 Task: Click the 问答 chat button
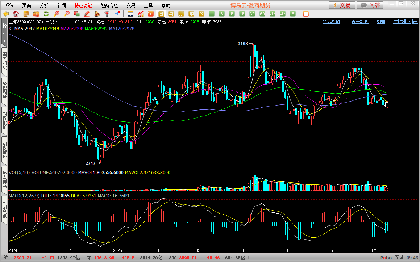(370, 5)
